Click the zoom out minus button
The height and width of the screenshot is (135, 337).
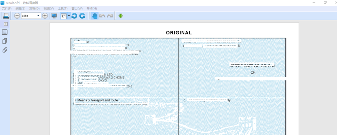[17, 16]
